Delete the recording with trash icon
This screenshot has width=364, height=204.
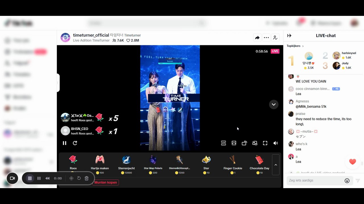pyautogui.click(x=87, y=178)
